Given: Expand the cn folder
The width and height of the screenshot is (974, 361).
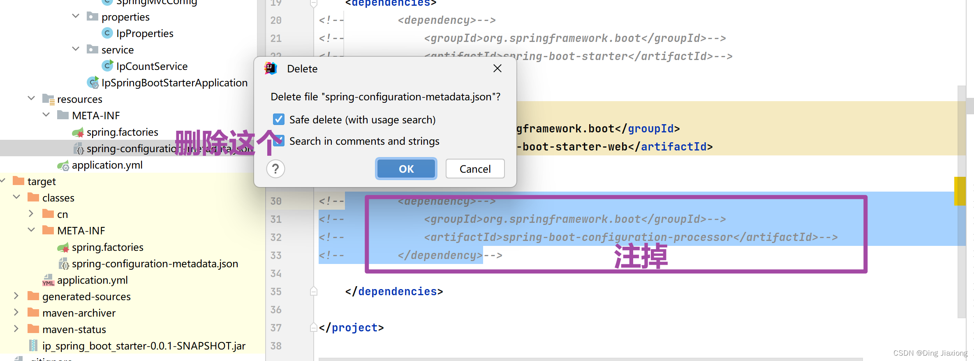Looking at the screenshot, I should (x=31, y=214).
